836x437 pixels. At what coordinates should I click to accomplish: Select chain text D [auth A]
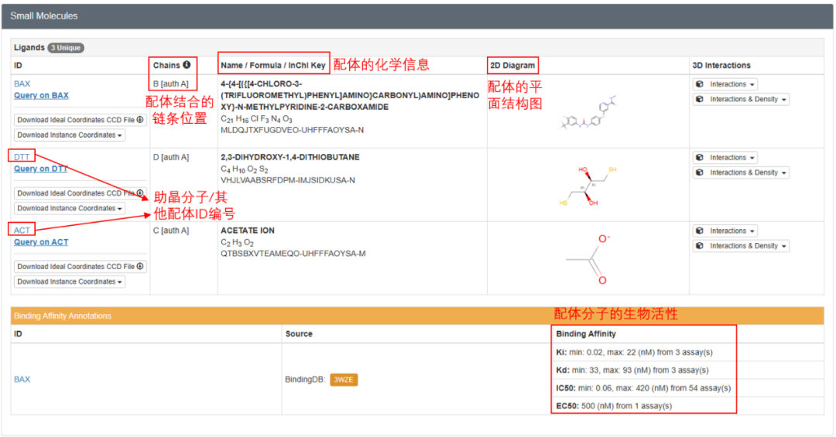(170, 157)
